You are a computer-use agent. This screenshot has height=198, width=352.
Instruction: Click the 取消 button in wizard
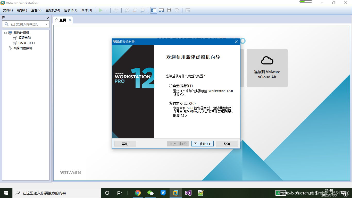tap(227, 144)
